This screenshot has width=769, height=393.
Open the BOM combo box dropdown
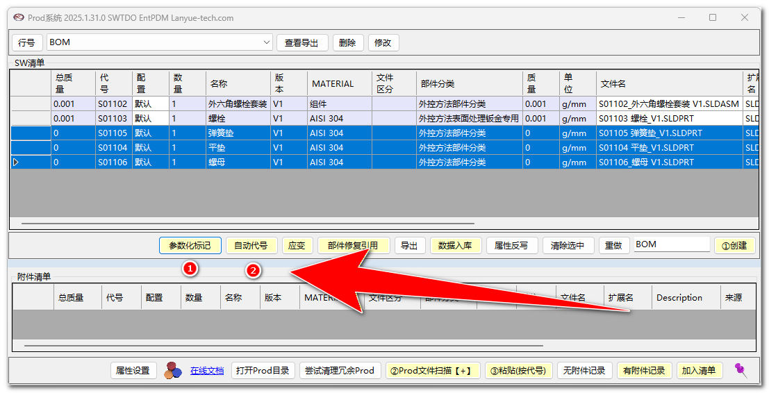pyautogui.click(x=267, y=43)
